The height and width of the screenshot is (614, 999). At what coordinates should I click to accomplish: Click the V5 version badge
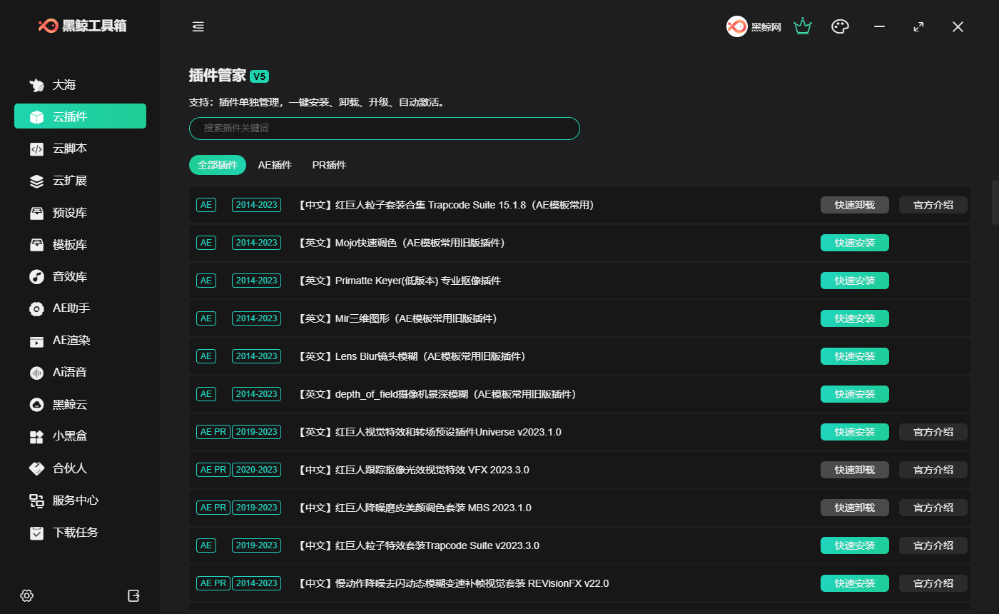point(260,76)
